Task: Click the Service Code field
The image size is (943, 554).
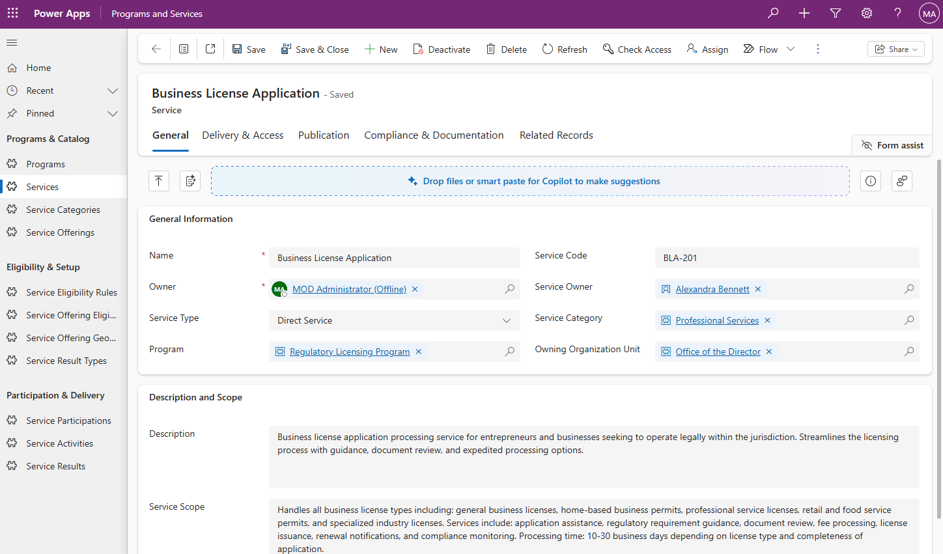Action: click(x=787, y=258)
